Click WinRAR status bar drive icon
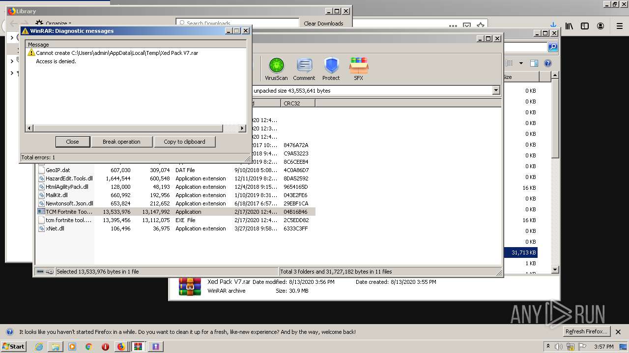The height and width of the screenshot is (353, 629). (x=41, y=271)
